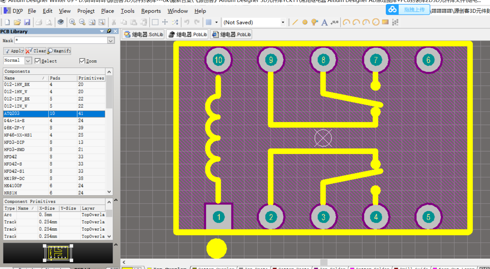490x269 pixels.
Task: Click the Components list scrollbar thumb
Action: coord(109,92)
